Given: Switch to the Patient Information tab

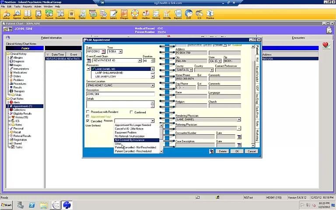Looking at the screenshot, I should pyautogui.click(x=51, y=38).
